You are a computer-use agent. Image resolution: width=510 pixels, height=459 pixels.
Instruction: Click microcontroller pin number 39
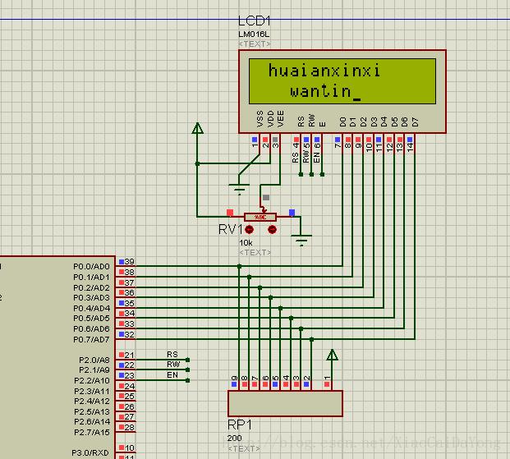tap(130, 262)
